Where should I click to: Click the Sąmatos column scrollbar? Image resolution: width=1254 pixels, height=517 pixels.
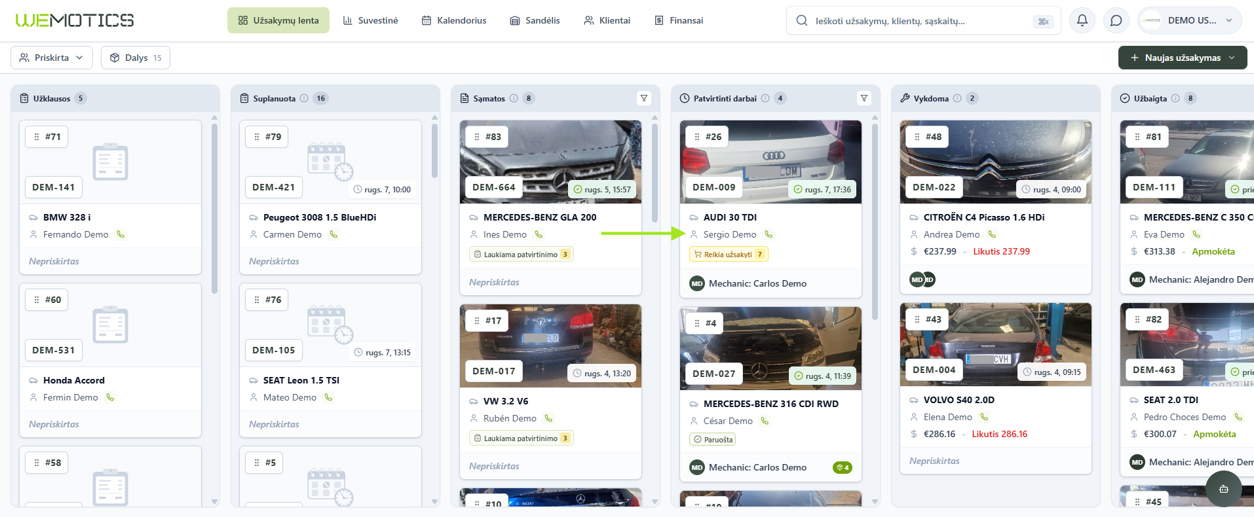(655, 173)
